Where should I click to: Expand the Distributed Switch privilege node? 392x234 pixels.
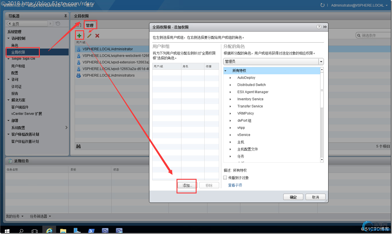pyautogui.click(x=230, y=85)
